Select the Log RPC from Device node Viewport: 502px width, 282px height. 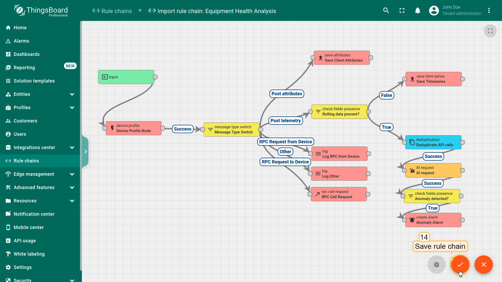click(339, 154)
